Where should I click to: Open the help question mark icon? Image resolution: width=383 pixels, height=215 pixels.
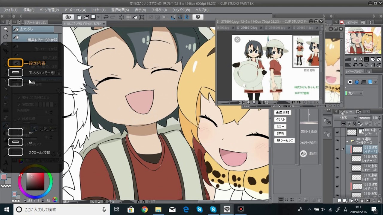click(198, 17)
